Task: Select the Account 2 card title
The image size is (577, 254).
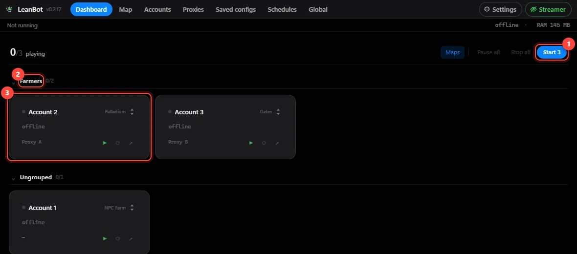Action: (43, 112)
